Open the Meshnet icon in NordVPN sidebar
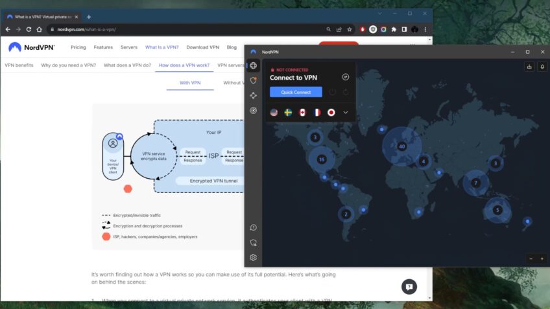The height and width of the screenshot is (309, 550). pos(253,95)
